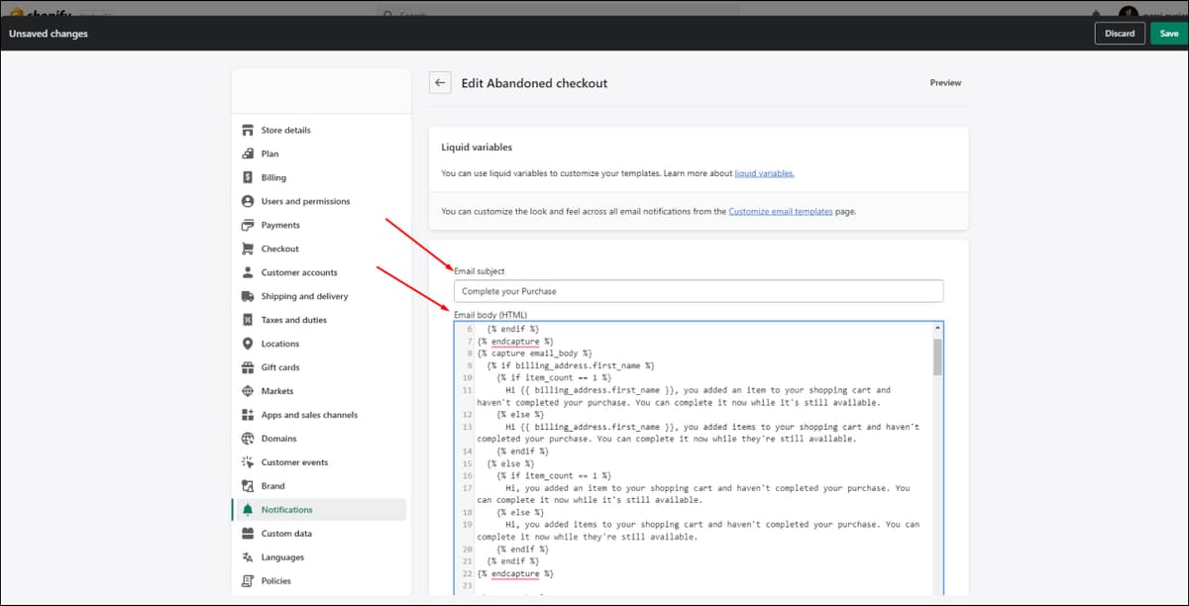This screenshot has width=1189, height=606.
Task: Click the Shipping and delivery truck icon
Action: tap(248, 296)
